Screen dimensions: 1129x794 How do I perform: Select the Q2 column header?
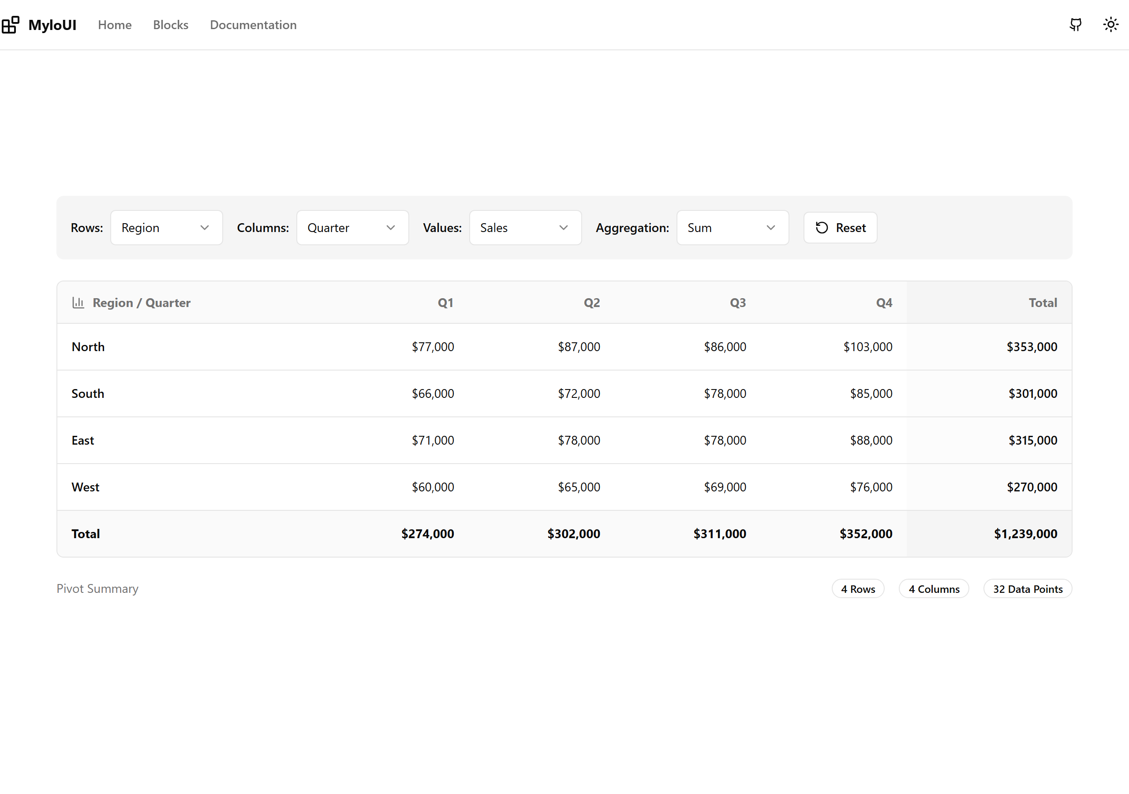[591, 303]
